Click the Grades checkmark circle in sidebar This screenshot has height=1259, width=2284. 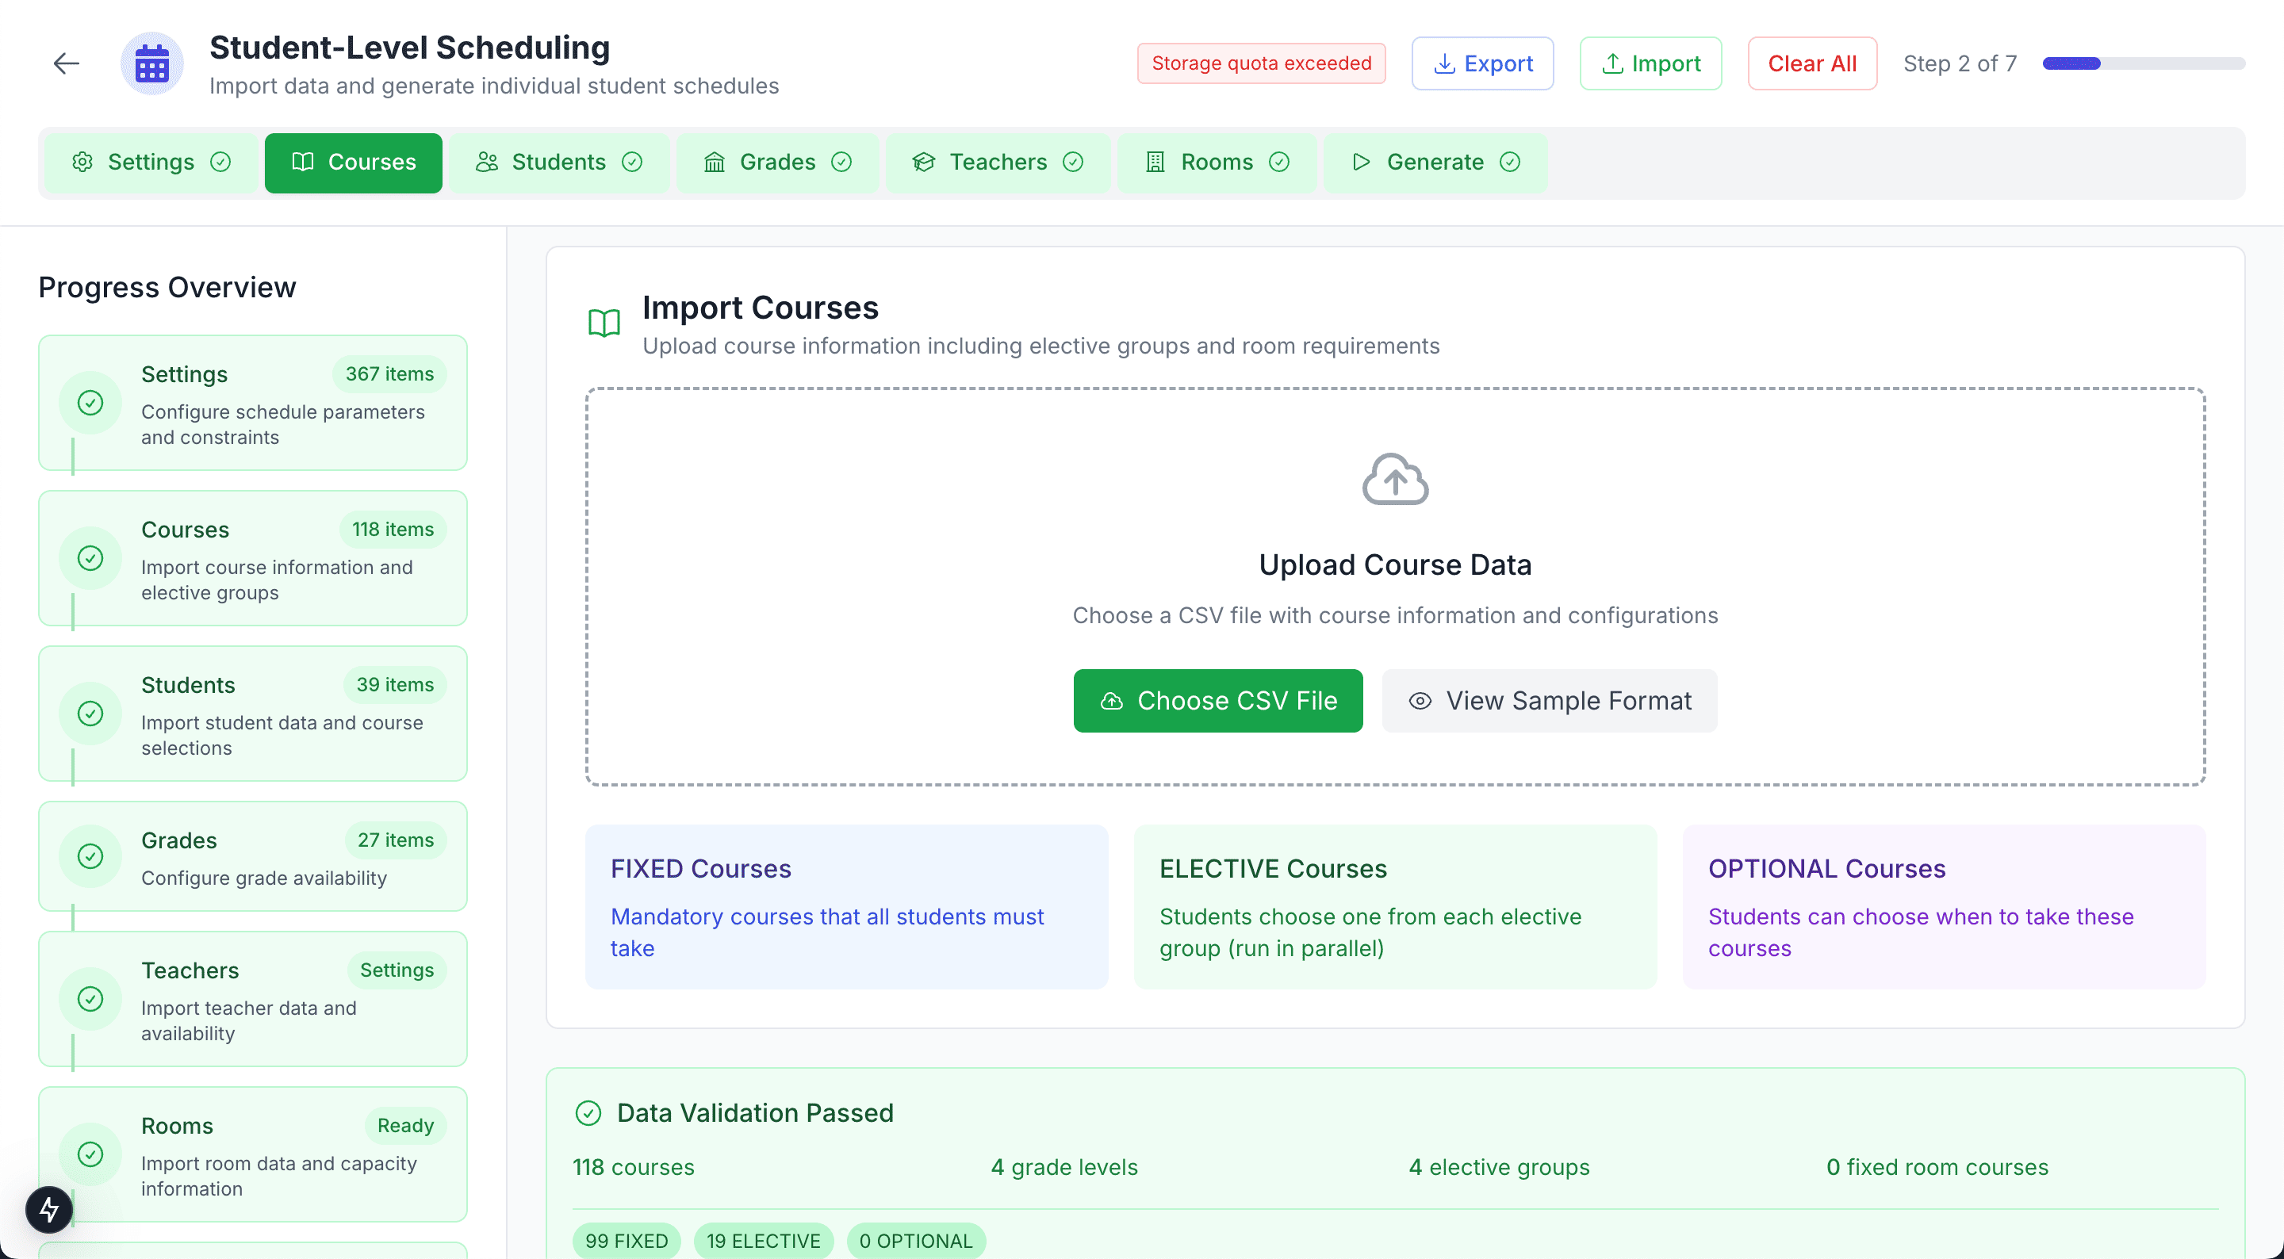pos(90,856)
